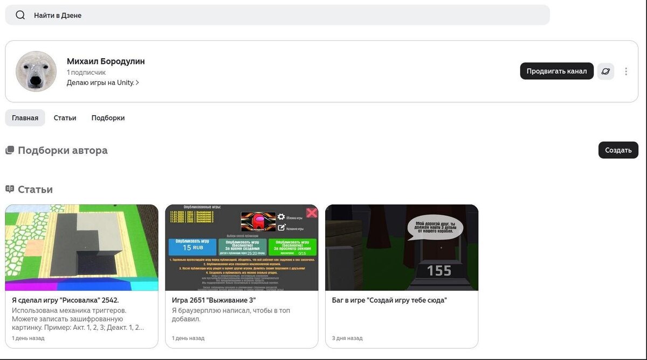647x360 pixels.
Task: Click description text "Использована механика триггеров"
Action: (69, 310)
